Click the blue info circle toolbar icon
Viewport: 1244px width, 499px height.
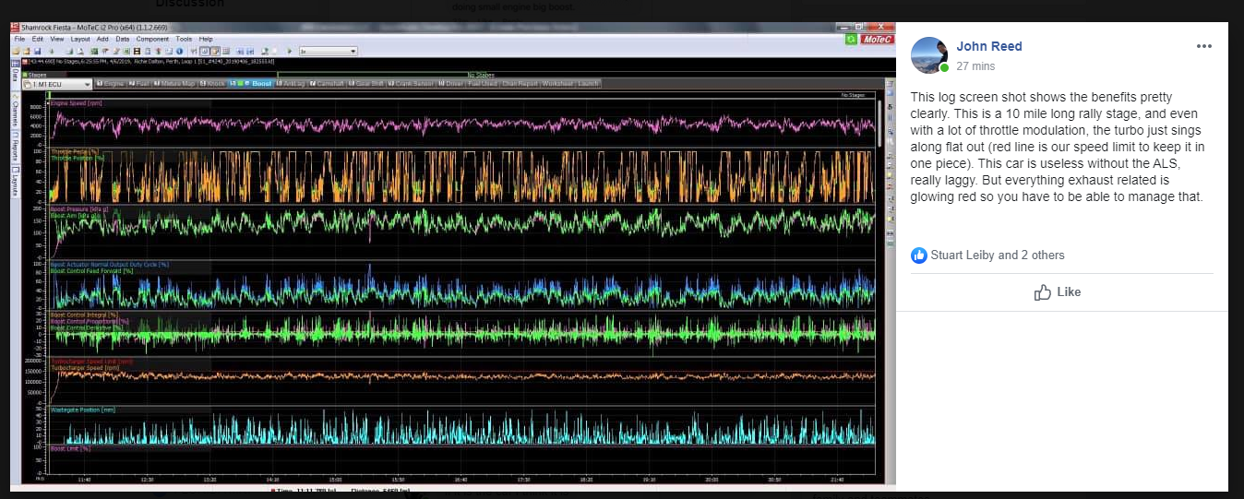(x=179, y=52)
